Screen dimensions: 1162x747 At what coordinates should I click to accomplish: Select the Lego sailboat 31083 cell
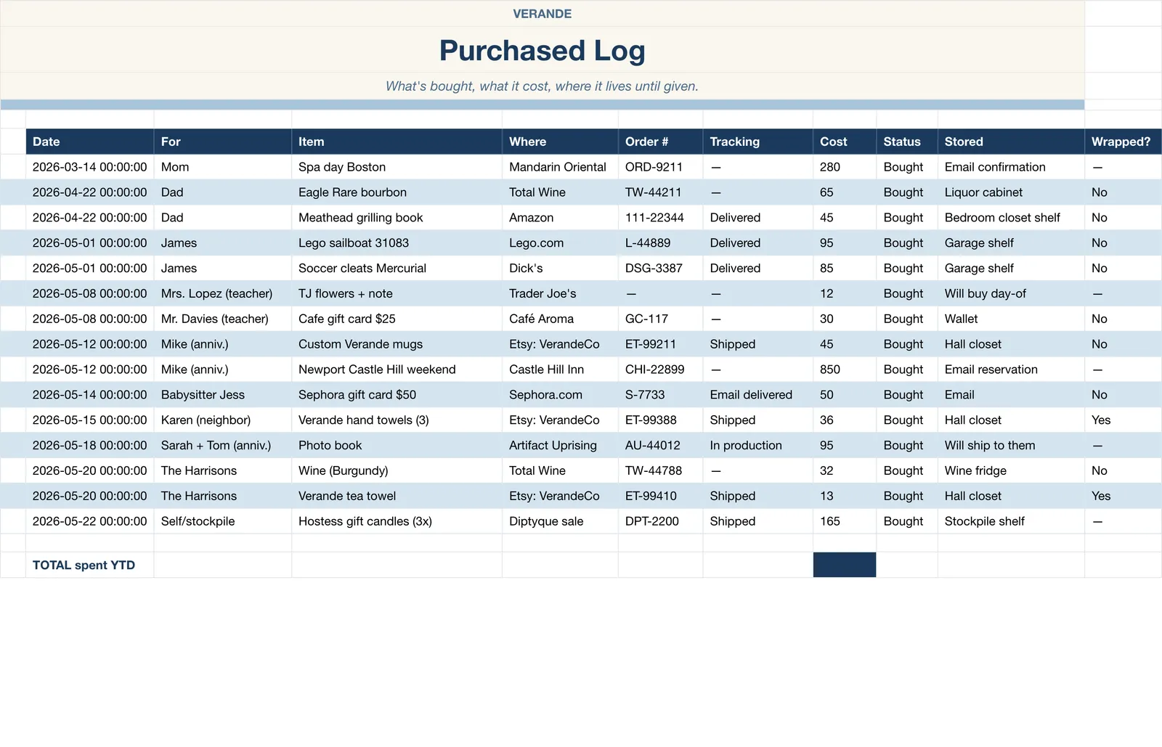(397, 242)
